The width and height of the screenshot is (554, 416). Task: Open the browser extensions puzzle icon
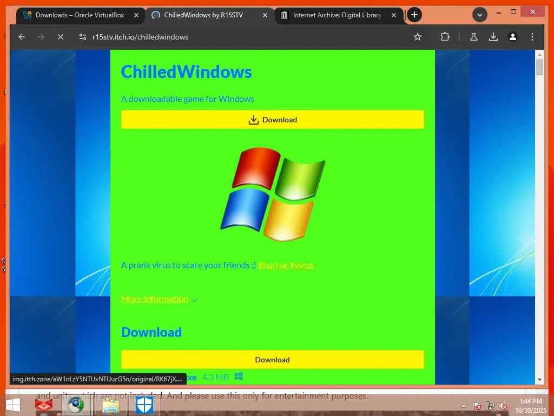tap(445, 37)
